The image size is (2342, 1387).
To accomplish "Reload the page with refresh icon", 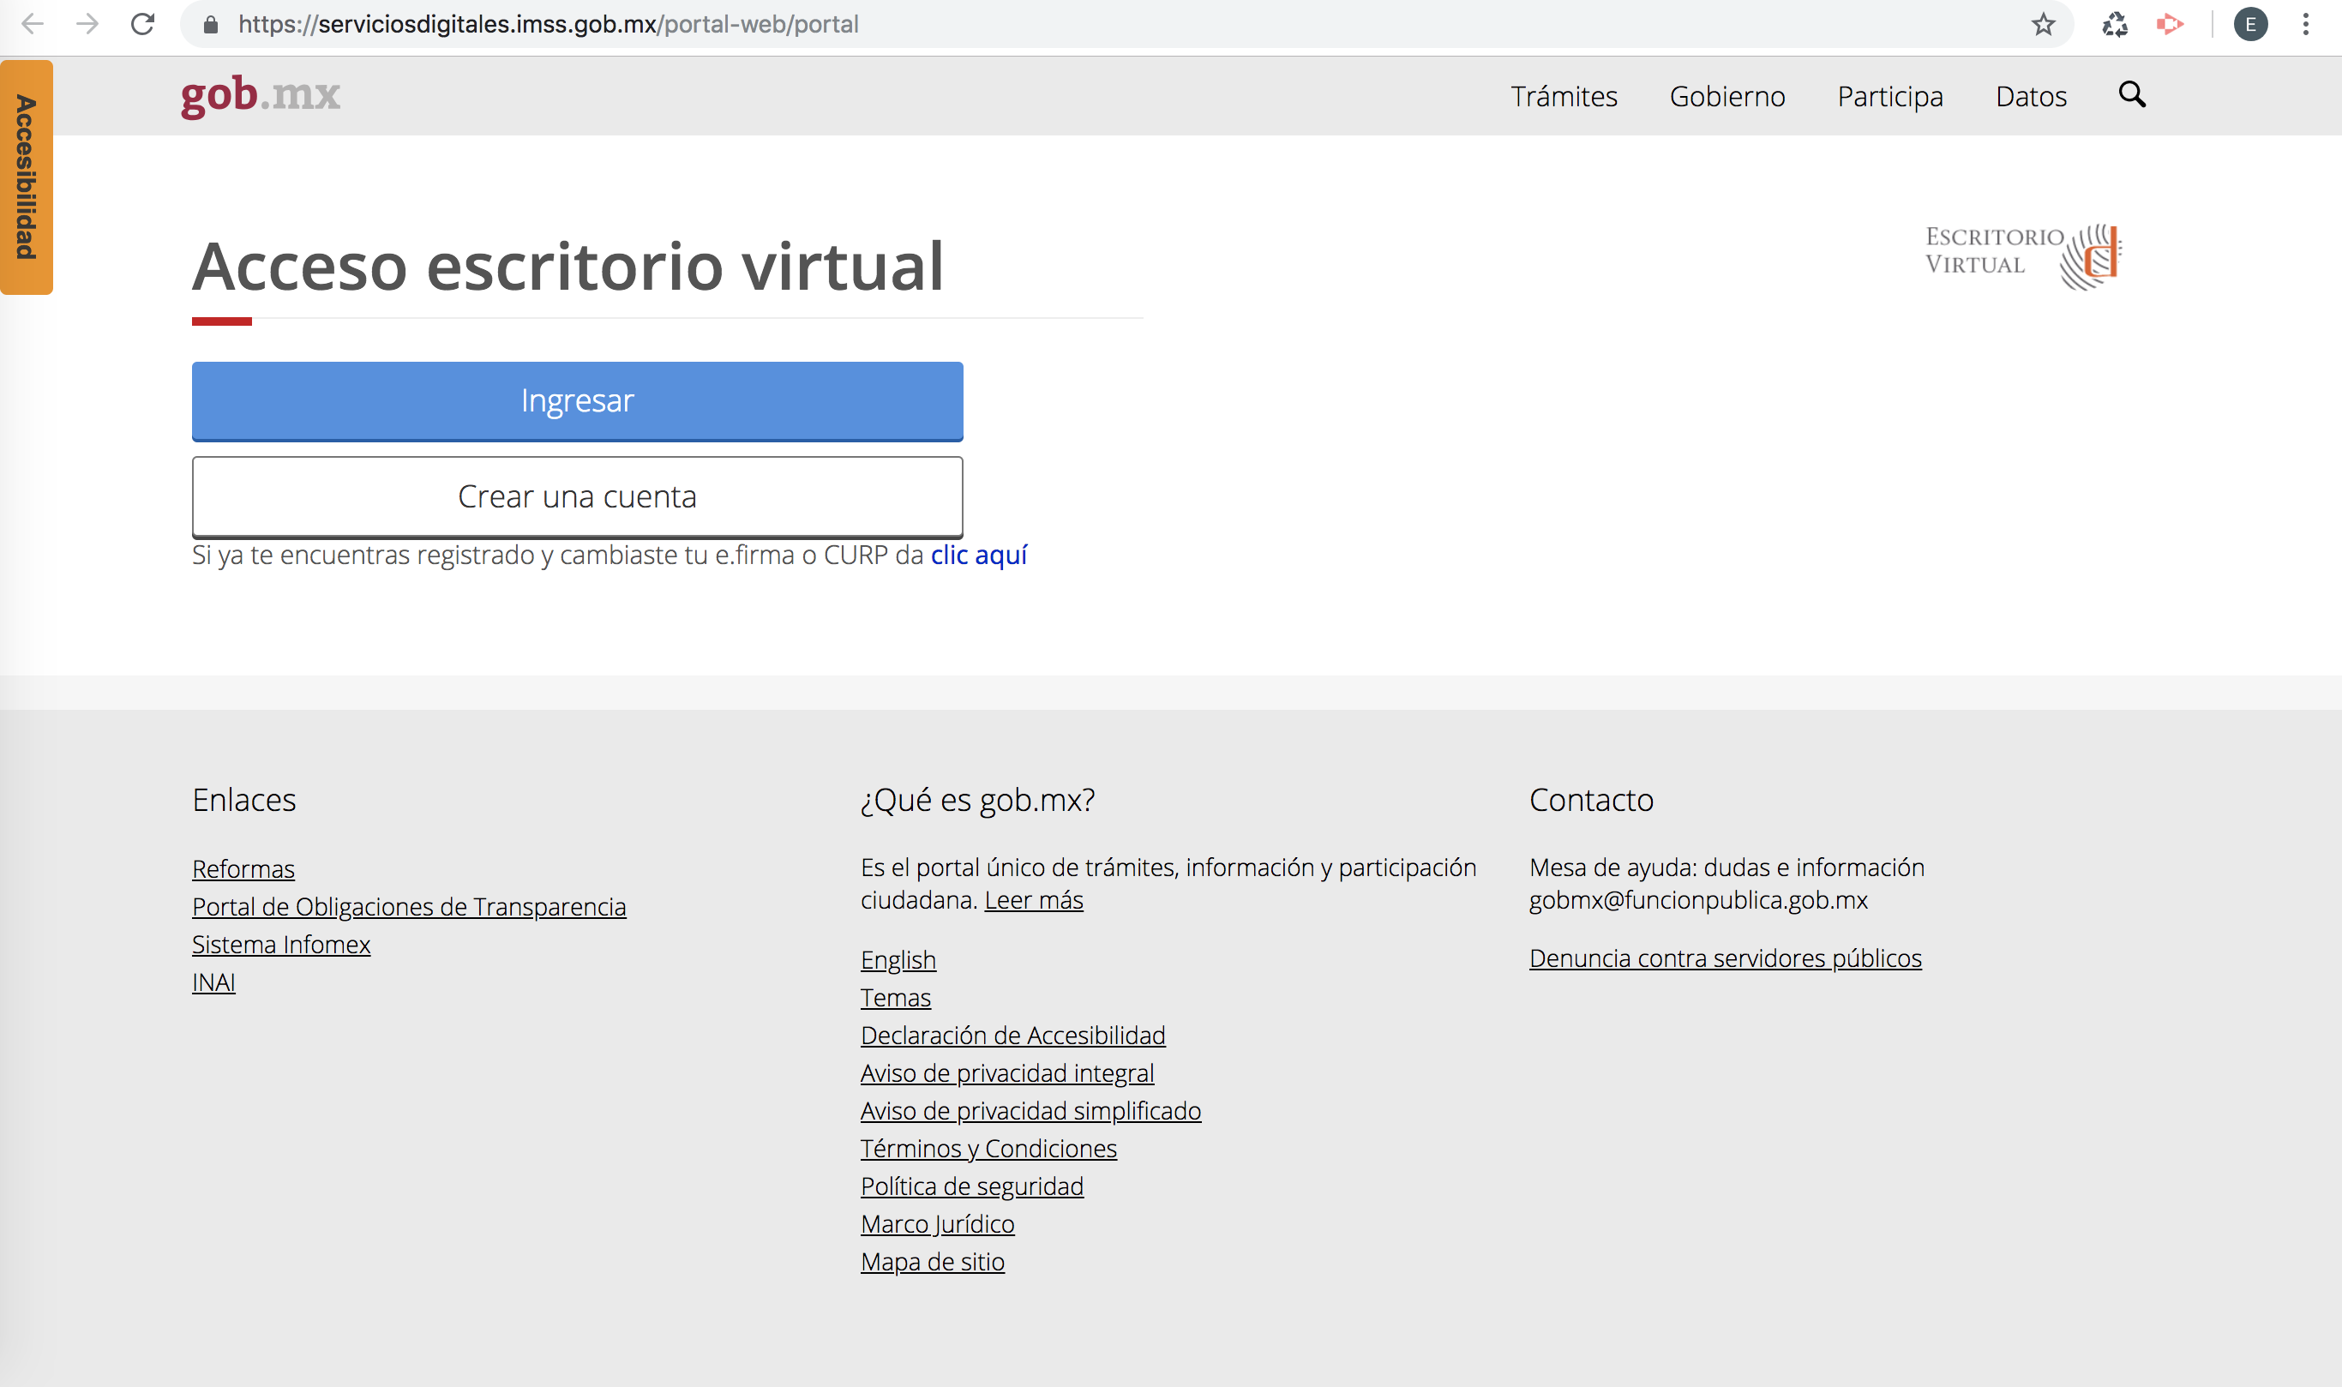I will (142, 24).
